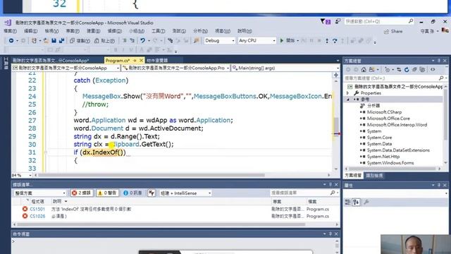
Task: Click the Home icon in Solution Explorer toolbar
Action: 364,69
